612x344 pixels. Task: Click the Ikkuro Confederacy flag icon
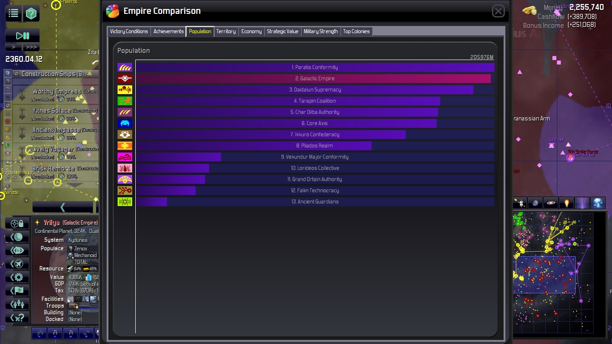pyautogui.click(x=125, y=134)
